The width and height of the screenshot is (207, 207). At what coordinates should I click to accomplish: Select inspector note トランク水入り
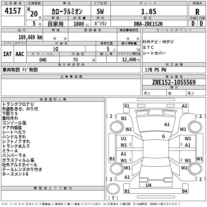point(16,146)
